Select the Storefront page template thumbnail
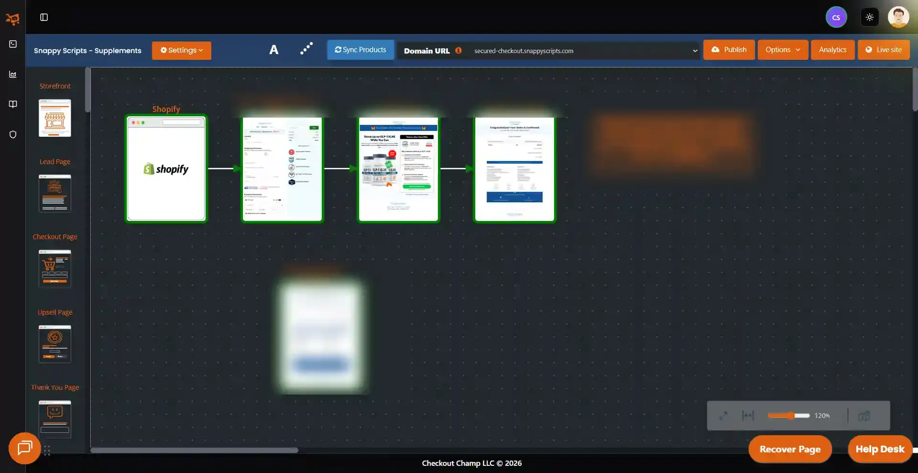 55,118
